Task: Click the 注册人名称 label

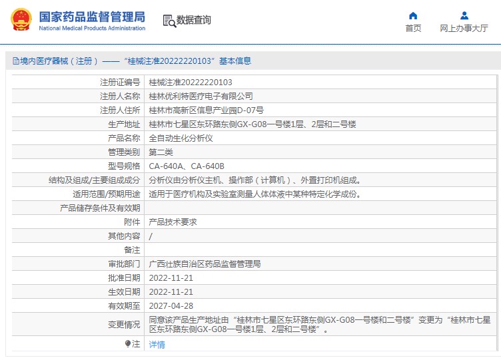Action: (x=120, y=96)
